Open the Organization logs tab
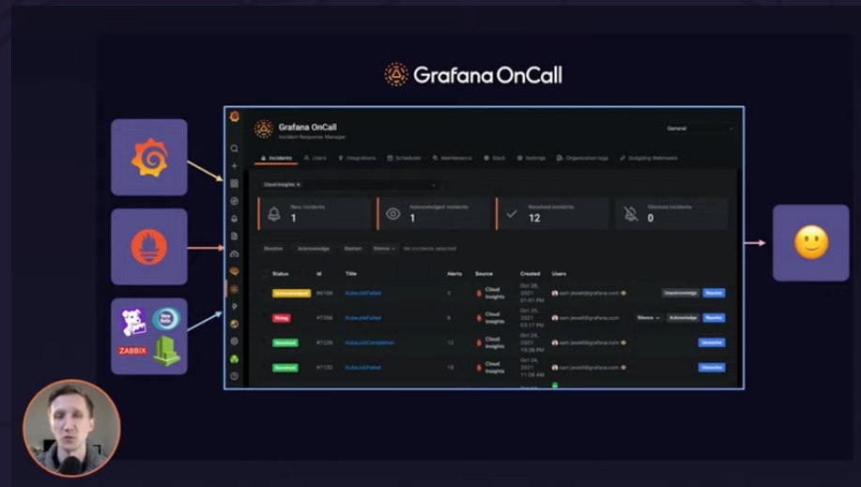Image resolution: width=861 pixels, height=487 pixels. pos(582,159)
